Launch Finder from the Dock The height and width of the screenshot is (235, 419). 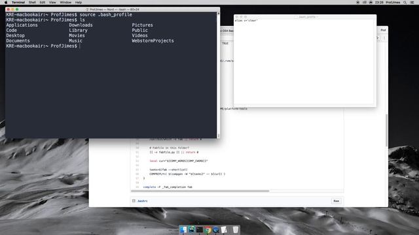tap(183, 229)
